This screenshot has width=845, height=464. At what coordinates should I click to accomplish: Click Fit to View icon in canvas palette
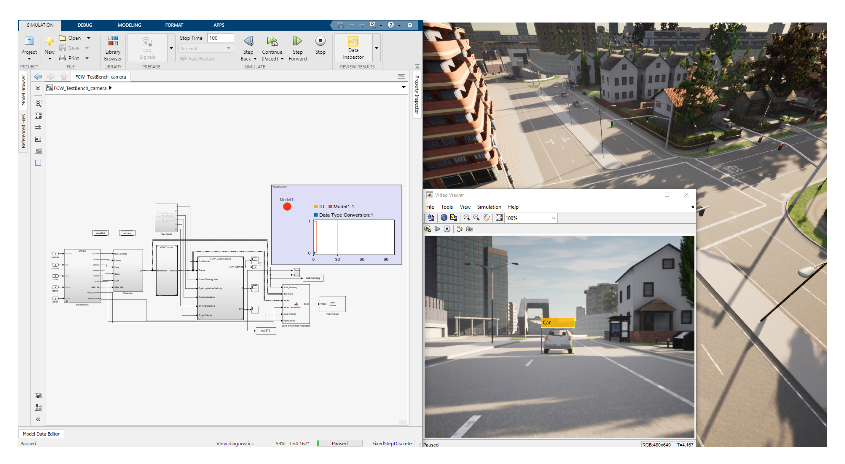click(38, 116)
